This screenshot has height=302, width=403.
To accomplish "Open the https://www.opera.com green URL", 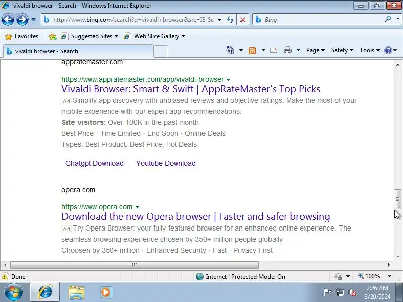I will tap(97, 207).
